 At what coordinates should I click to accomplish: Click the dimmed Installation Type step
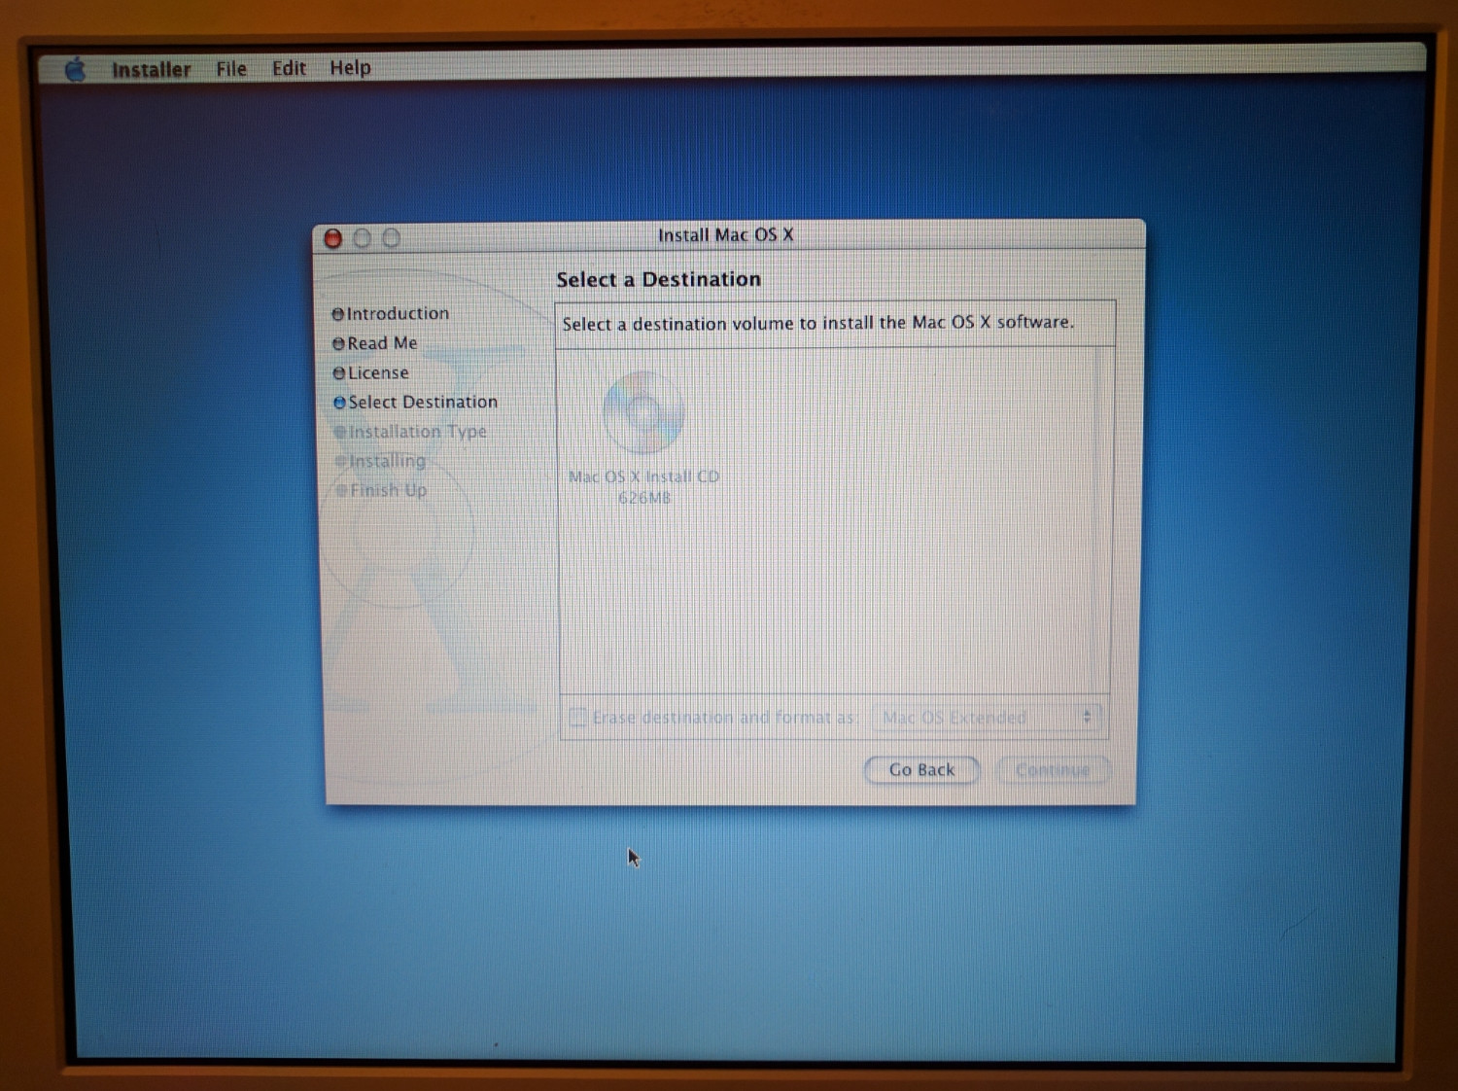(x=410, y=432)
